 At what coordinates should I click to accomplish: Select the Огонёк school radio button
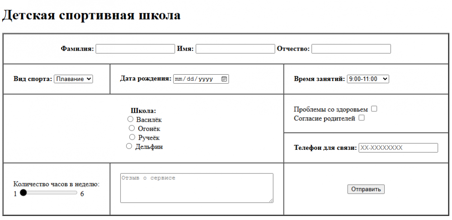132,128
